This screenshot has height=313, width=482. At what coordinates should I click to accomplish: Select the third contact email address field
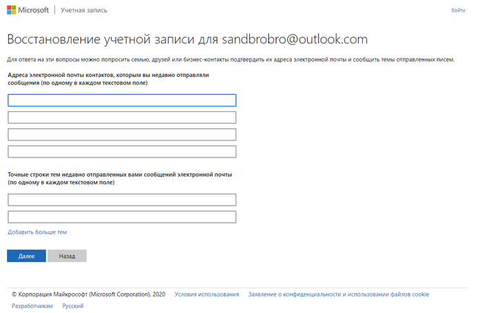tap(122, 135)
